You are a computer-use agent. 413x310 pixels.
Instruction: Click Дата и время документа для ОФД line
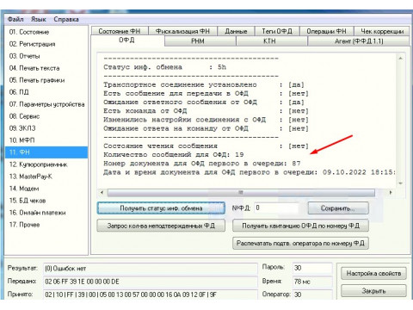[250, 172]
